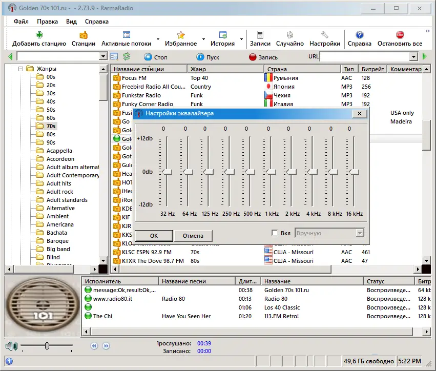Open the Вид menu

pos(71,22)
